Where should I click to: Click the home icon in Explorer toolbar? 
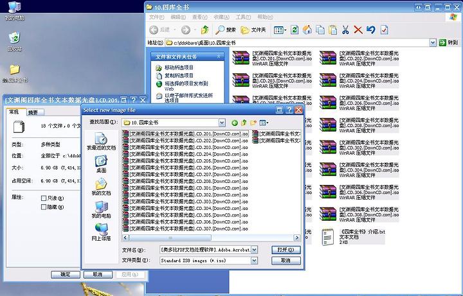307,30
